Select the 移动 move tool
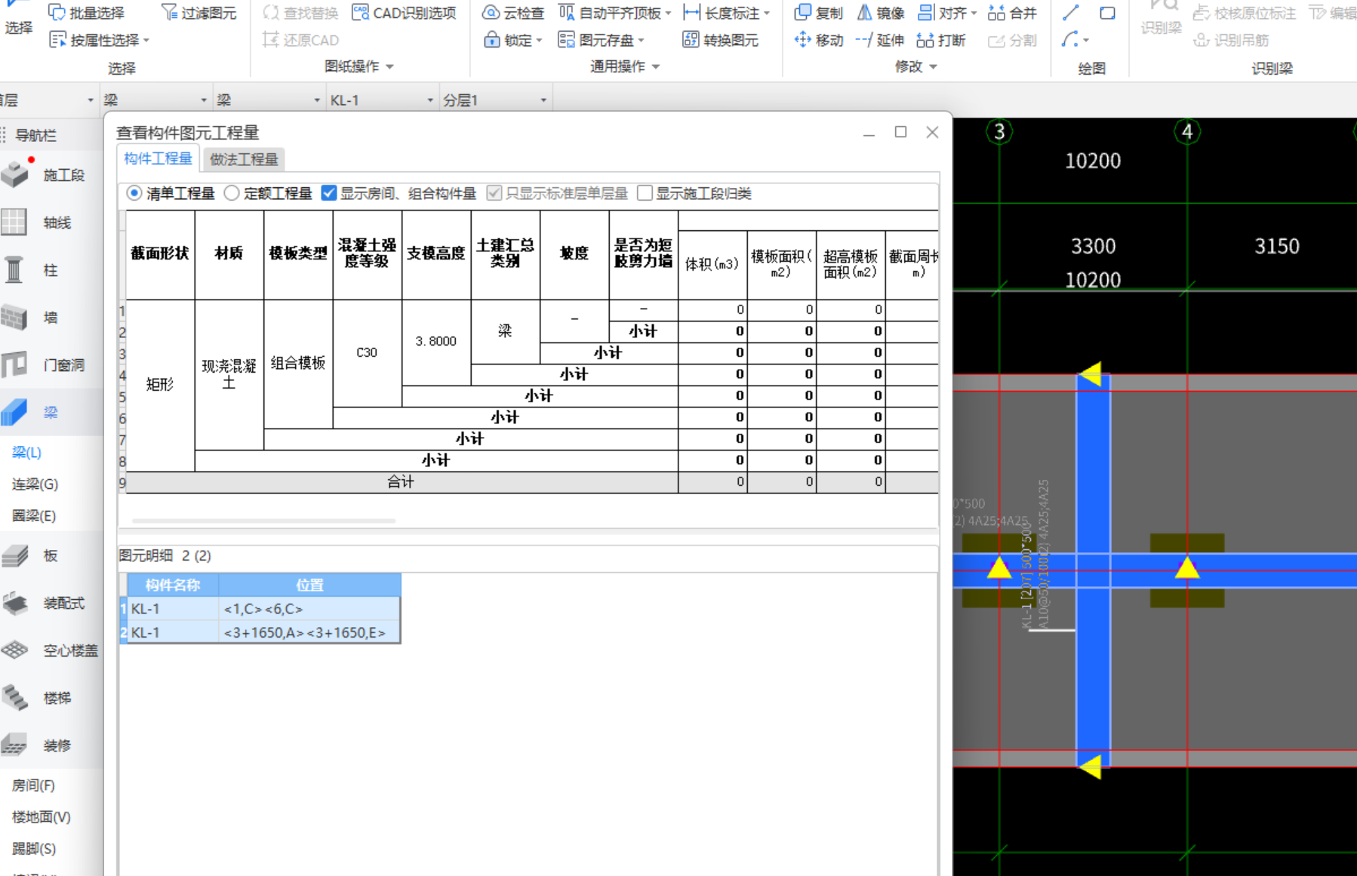1357x876 pixels. (819, 40)
